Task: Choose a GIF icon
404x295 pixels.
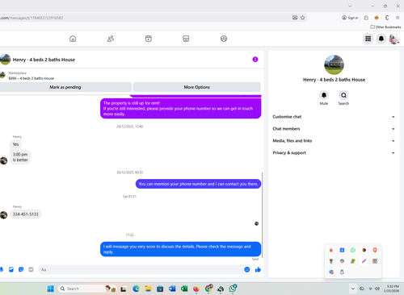Action: tap(31, 269)
